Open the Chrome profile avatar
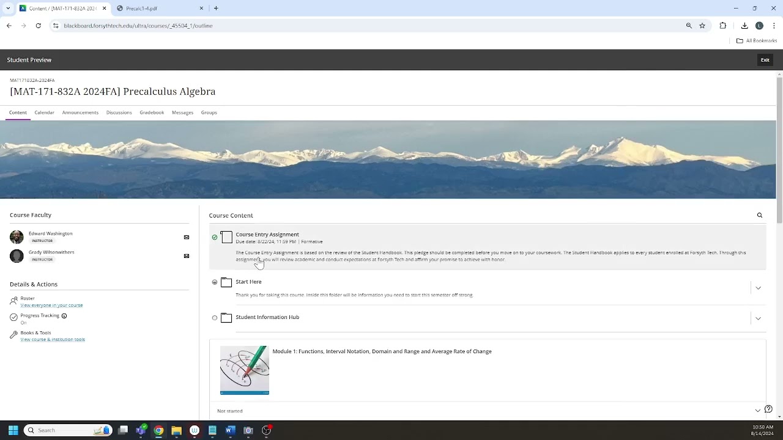The image size is (783, 440). (x=759, y=26)
